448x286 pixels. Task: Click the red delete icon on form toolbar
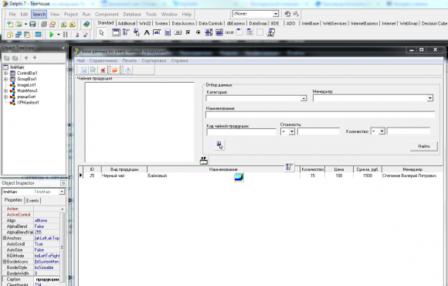point(103,70)
